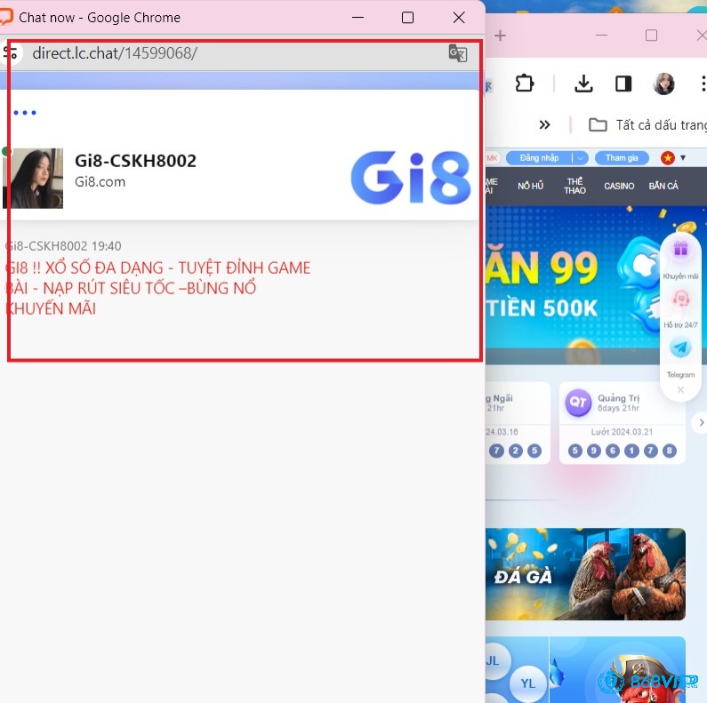This screenshot has height=703, width=707.
Task: Click the Hỗ trợ 24/7 headset icon
Action: [680, 299]
